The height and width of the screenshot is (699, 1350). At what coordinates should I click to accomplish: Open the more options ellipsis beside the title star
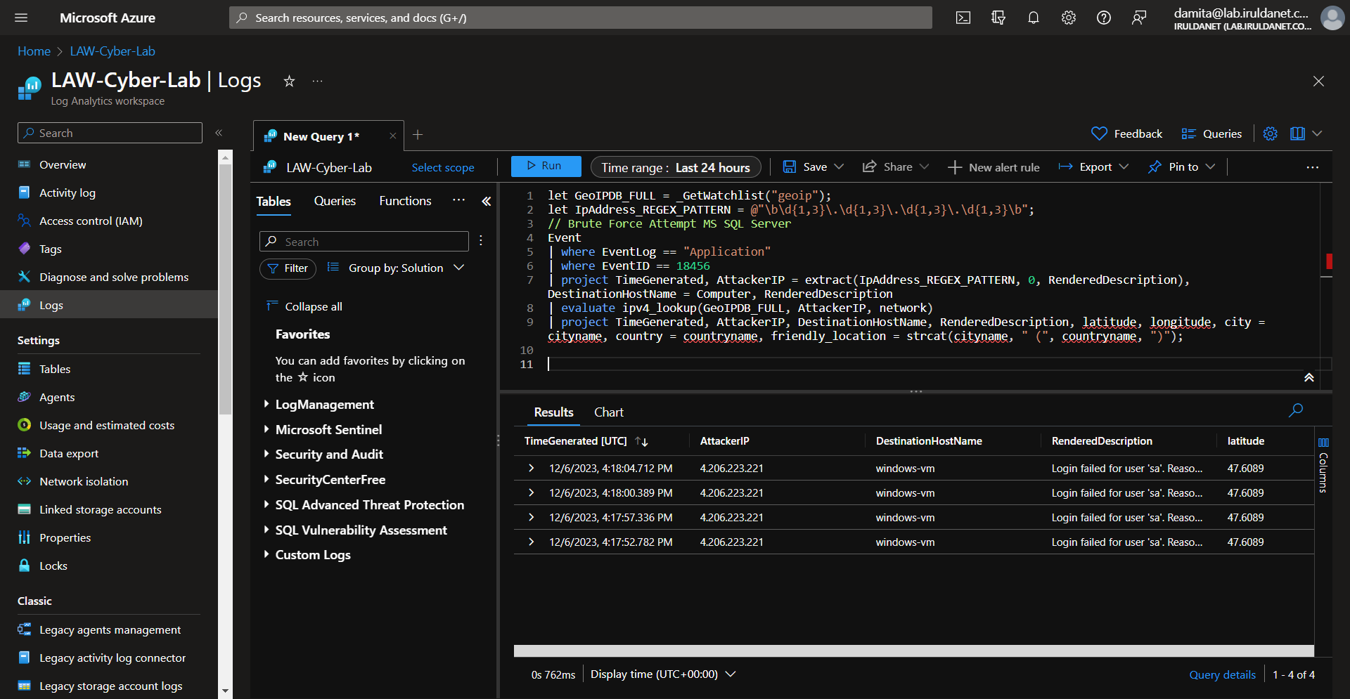point(318,81)
